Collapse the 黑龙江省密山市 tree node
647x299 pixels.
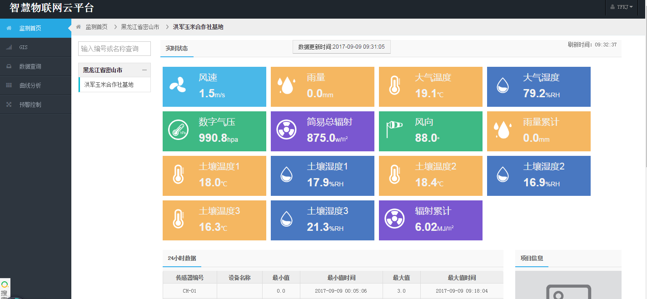point(145,70)
